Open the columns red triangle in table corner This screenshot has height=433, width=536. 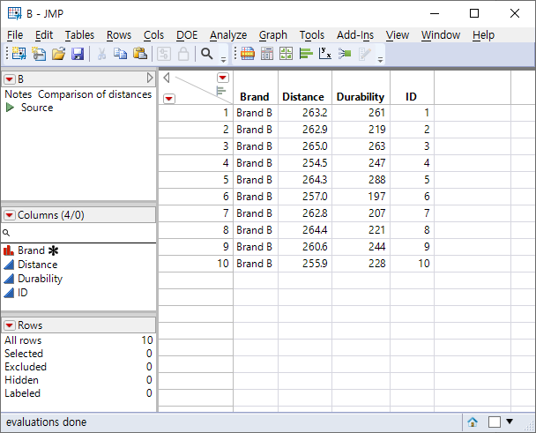click(223, 78)
